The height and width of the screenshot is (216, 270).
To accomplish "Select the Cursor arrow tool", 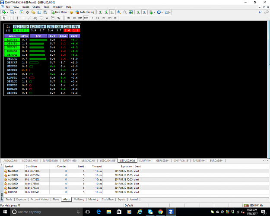I will pyautogui.click(x=4, y=18).
